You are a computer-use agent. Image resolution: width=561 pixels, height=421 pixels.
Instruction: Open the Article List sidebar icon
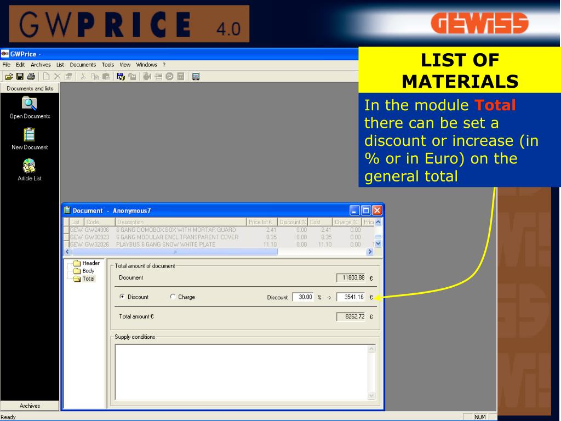[x=30, y=166]
